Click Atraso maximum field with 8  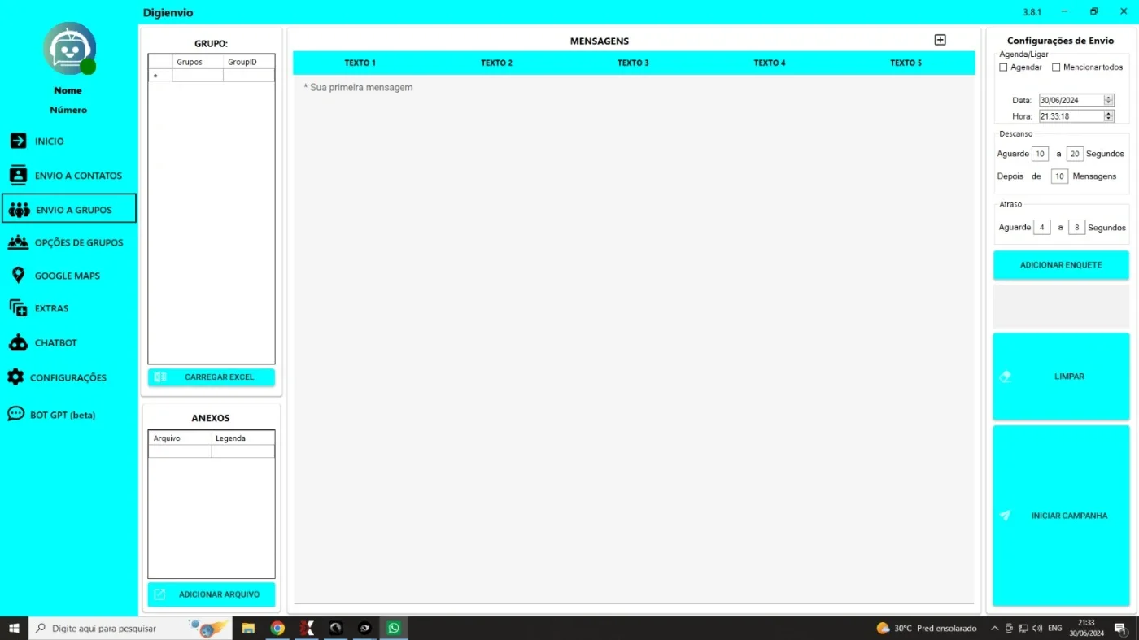pos(1076,228)
